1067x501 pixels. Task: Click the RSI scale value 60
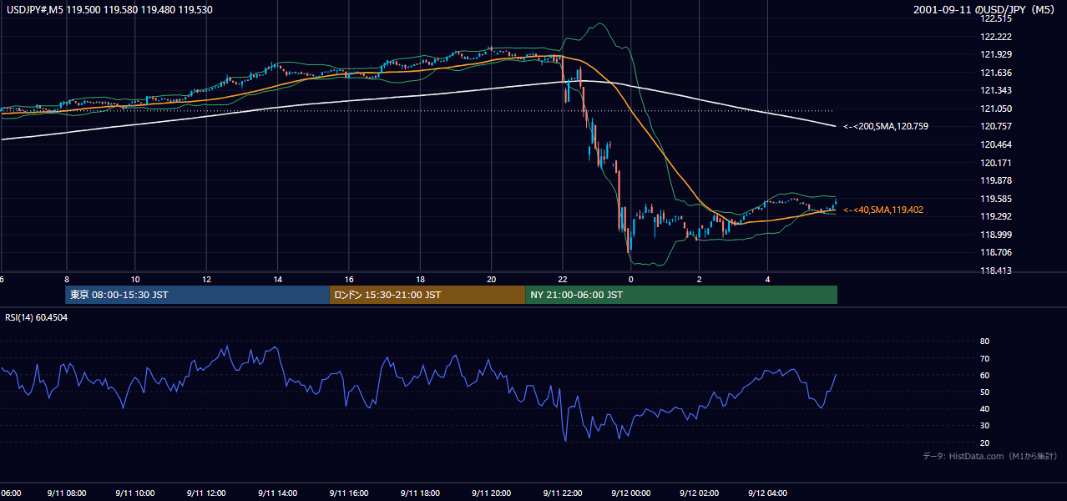click(984, 375)
